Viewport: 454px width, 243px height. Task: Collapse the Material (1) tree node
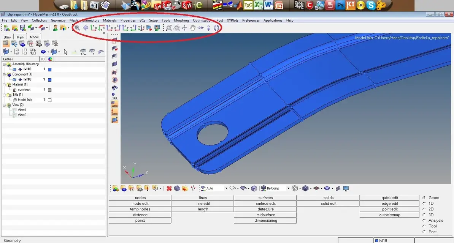(4, 84)
